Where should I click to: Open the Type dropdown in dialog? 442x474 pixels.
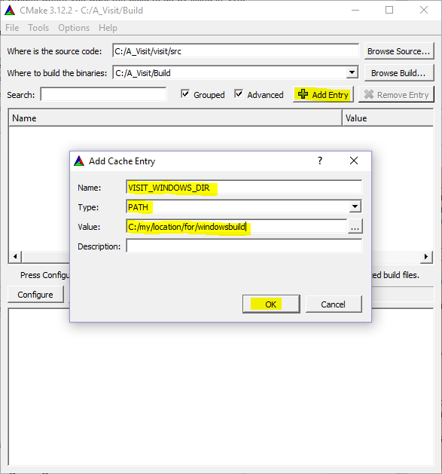point(355,206)
